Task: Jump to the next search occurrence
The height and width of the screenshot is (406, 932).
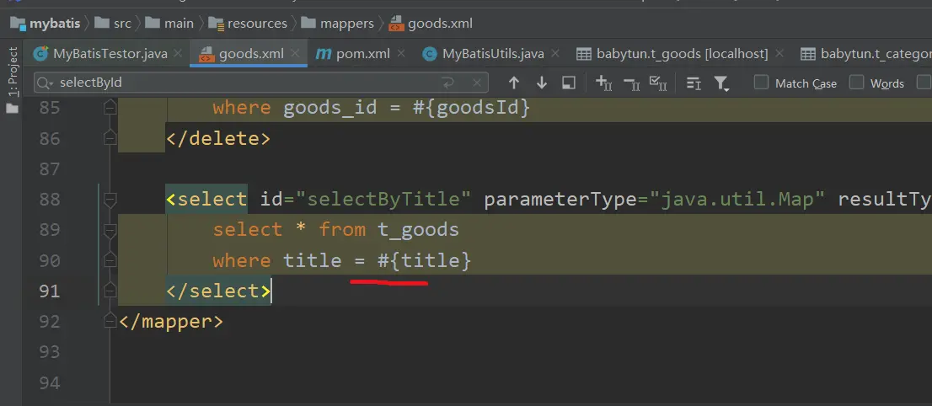Action: pos(542,83)
